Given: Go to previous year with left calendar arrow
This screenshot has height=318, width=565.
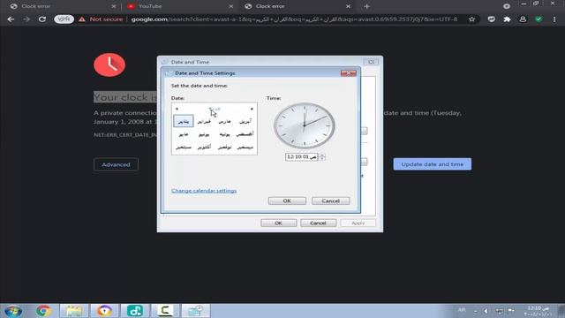Looking at the screenshot, I should pyautogui.click(x=177, y=109).
